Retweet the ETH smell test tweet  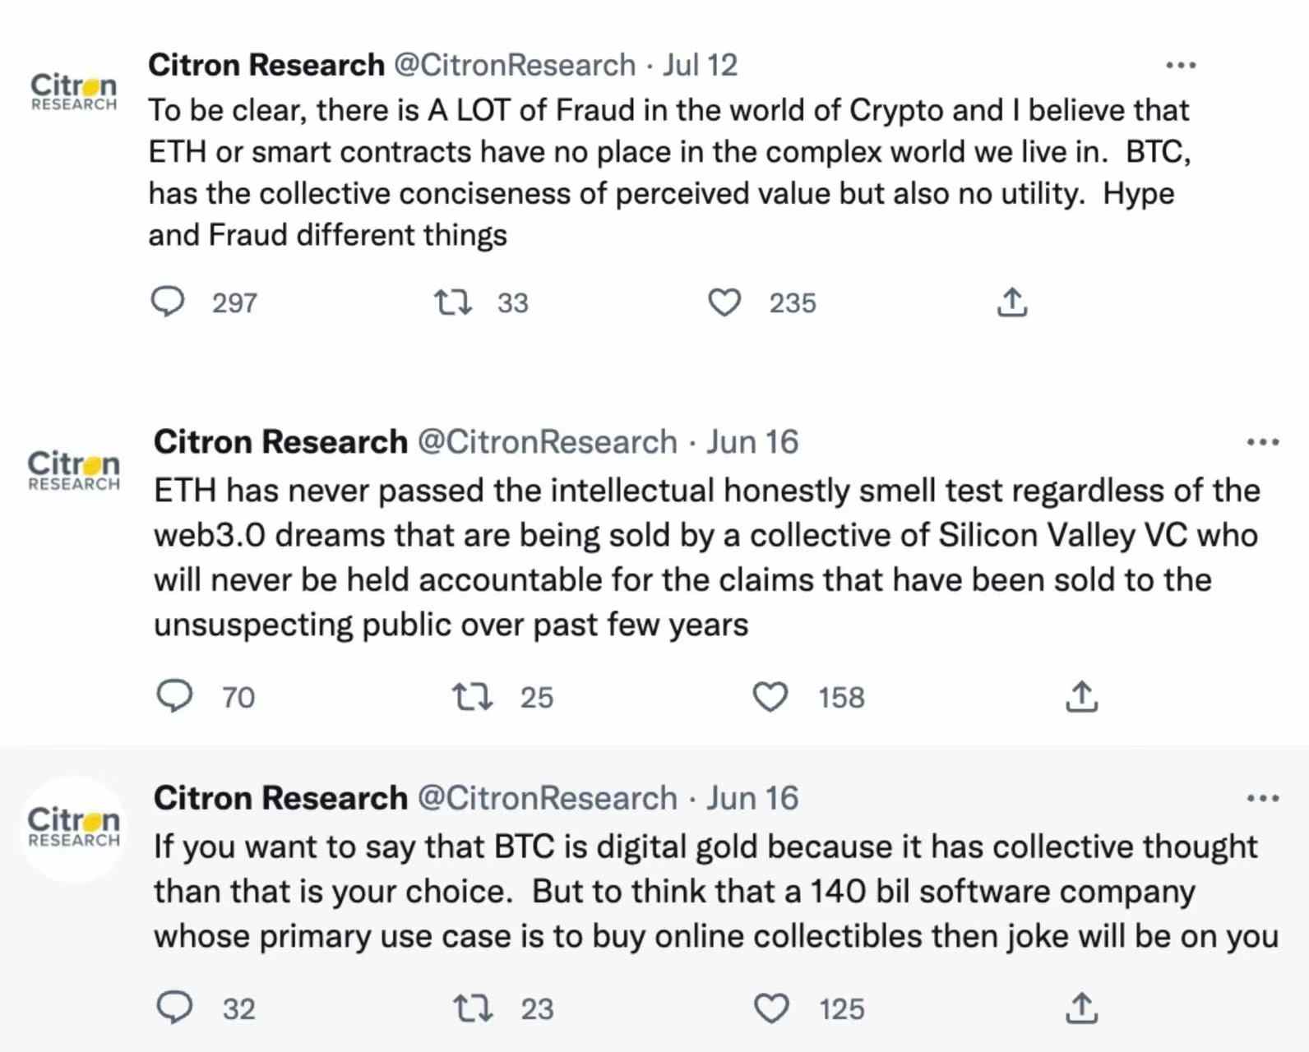(473, 697)
